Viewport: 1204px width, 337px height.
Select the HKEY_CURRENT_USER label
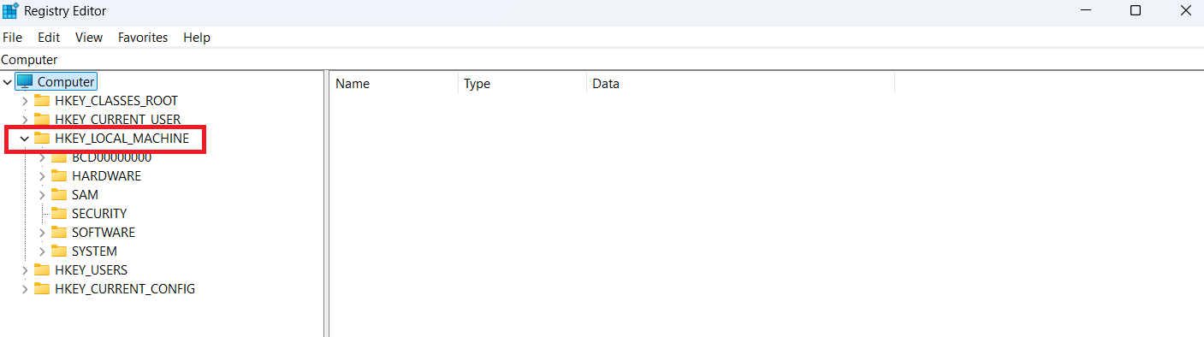pos(118,119)
